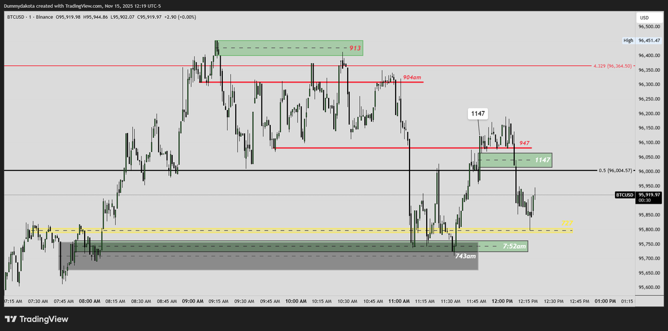This screenshot has height=331, width=668.
Task: Click the 7:52am green zone label
Action: [514, 246]
